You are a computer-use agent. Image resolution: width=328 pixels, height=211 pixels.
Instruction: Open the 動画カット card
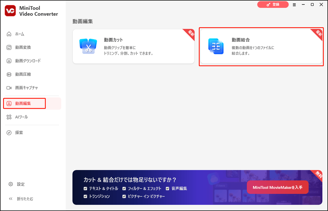133,46
